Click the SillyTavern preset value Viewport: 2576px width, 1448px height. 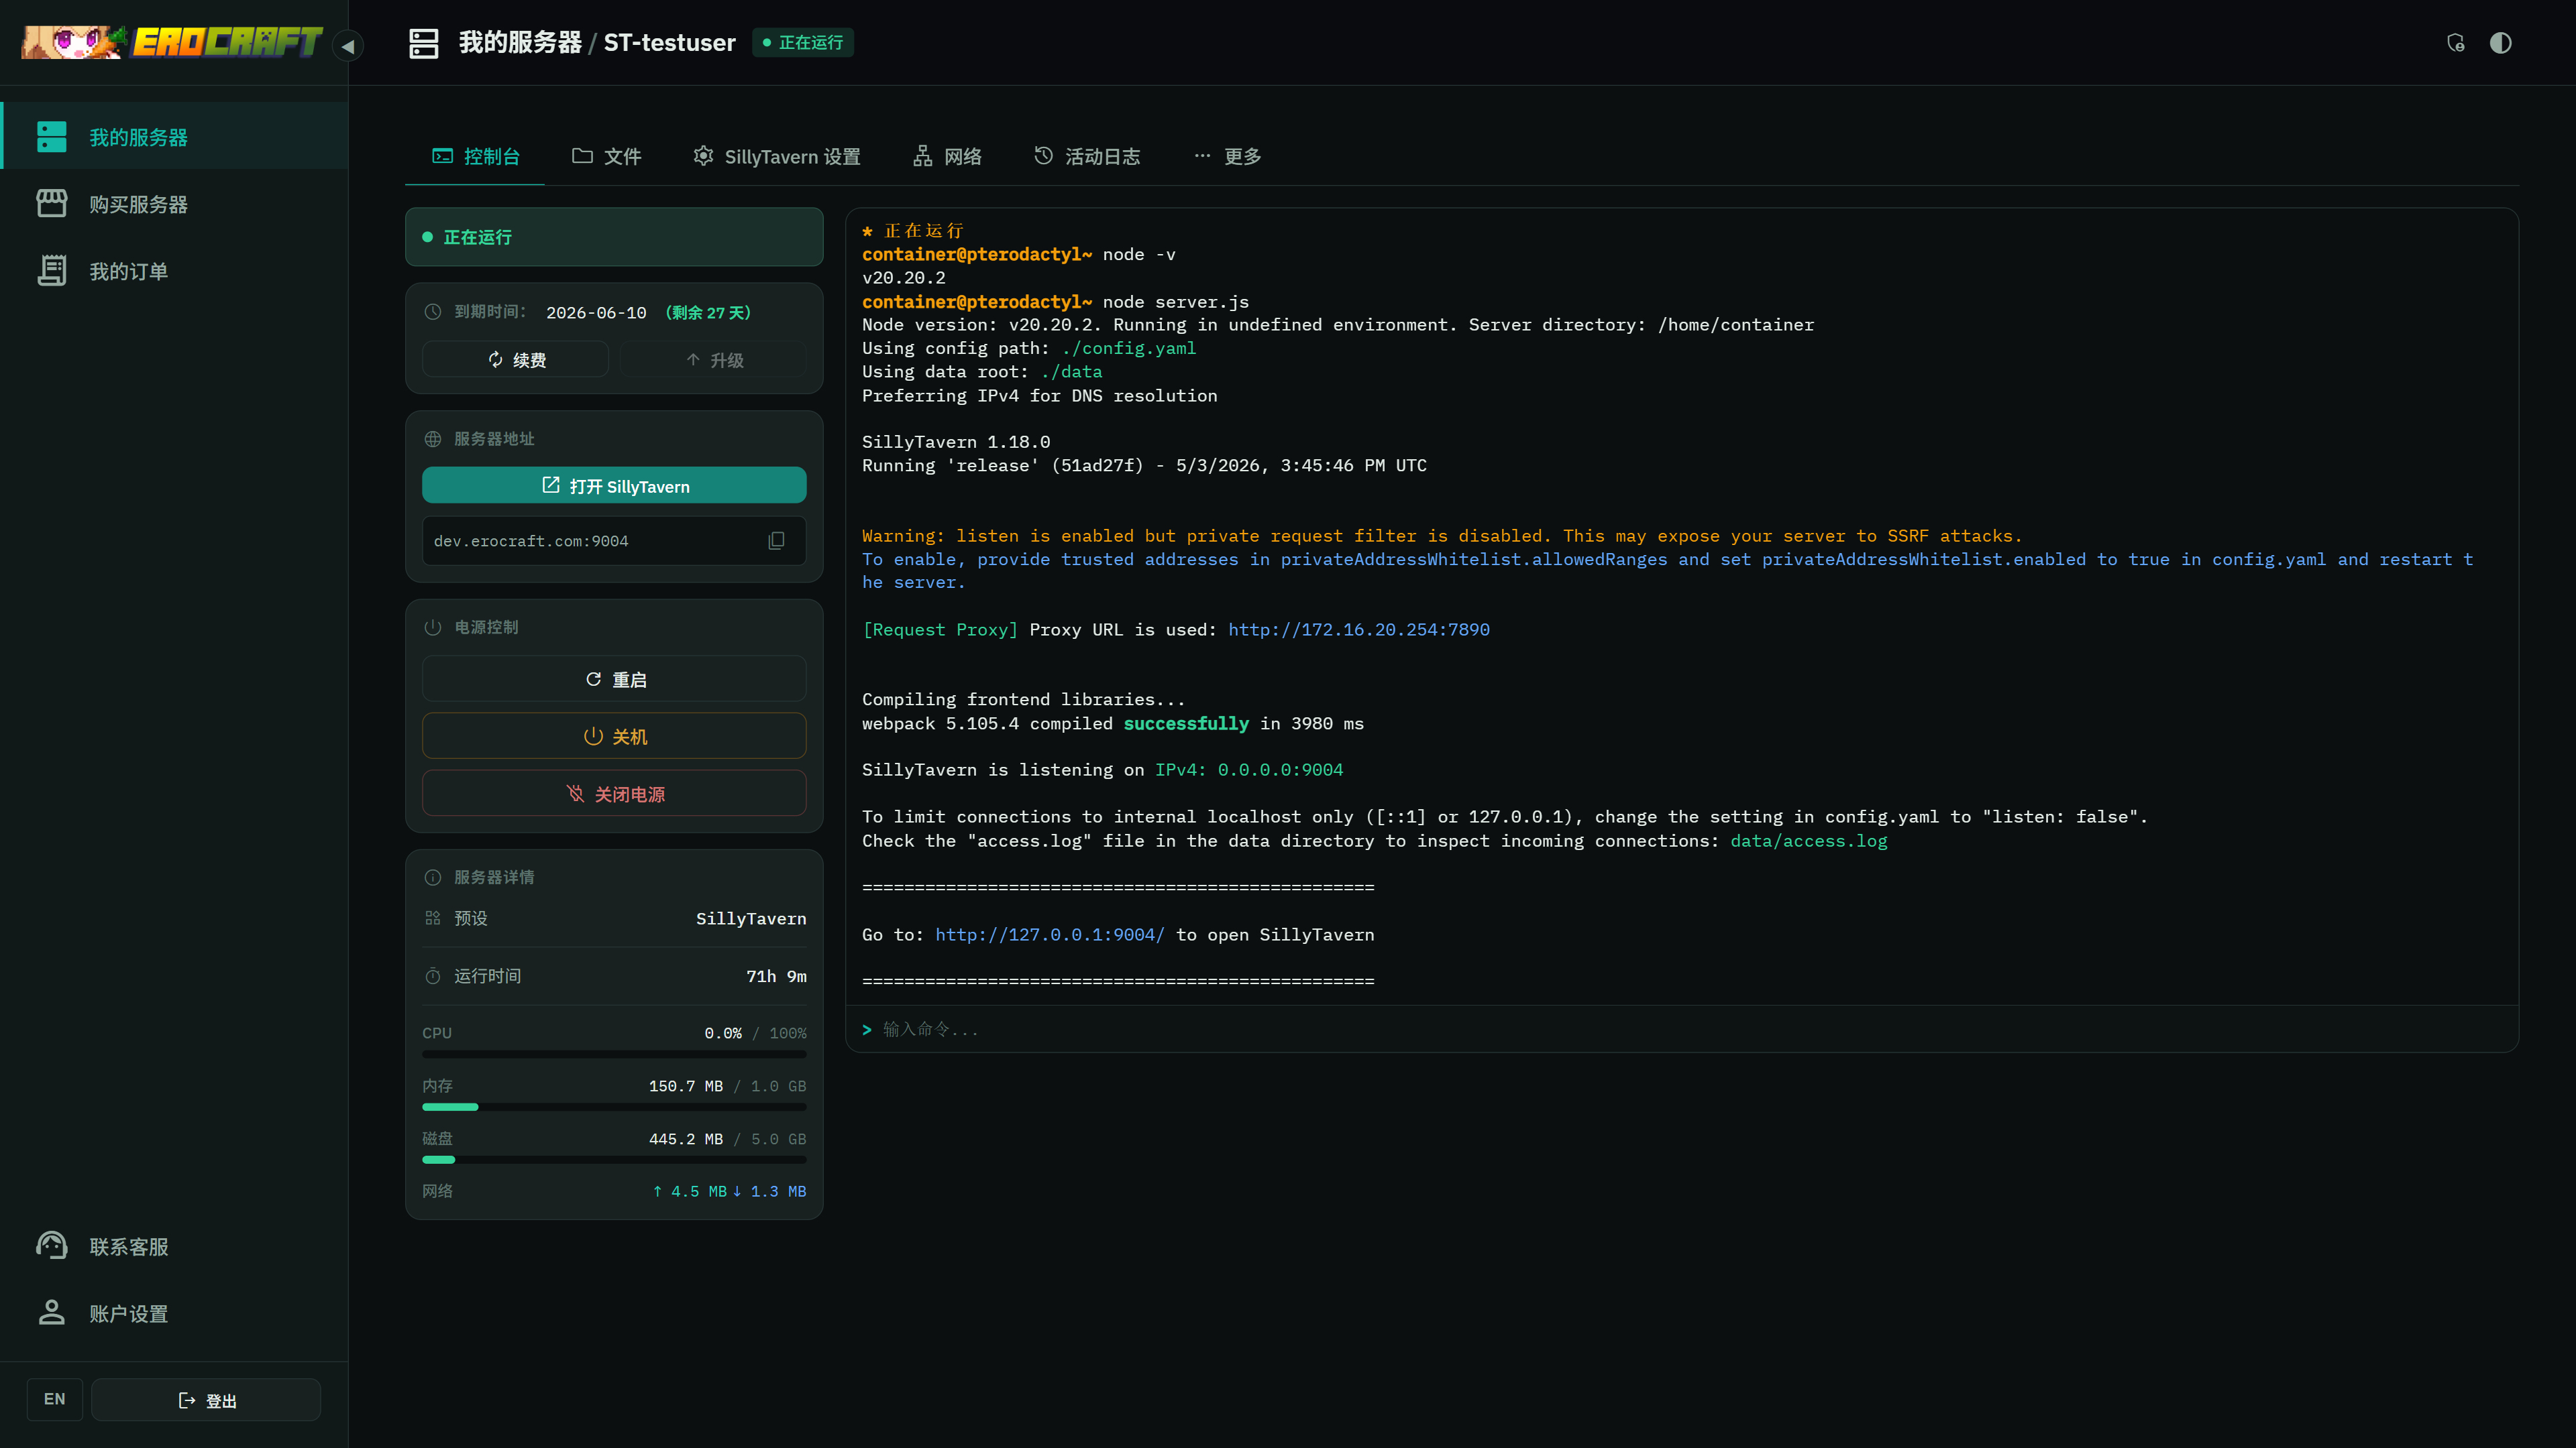pyautogui.click(x=751, y=918)
